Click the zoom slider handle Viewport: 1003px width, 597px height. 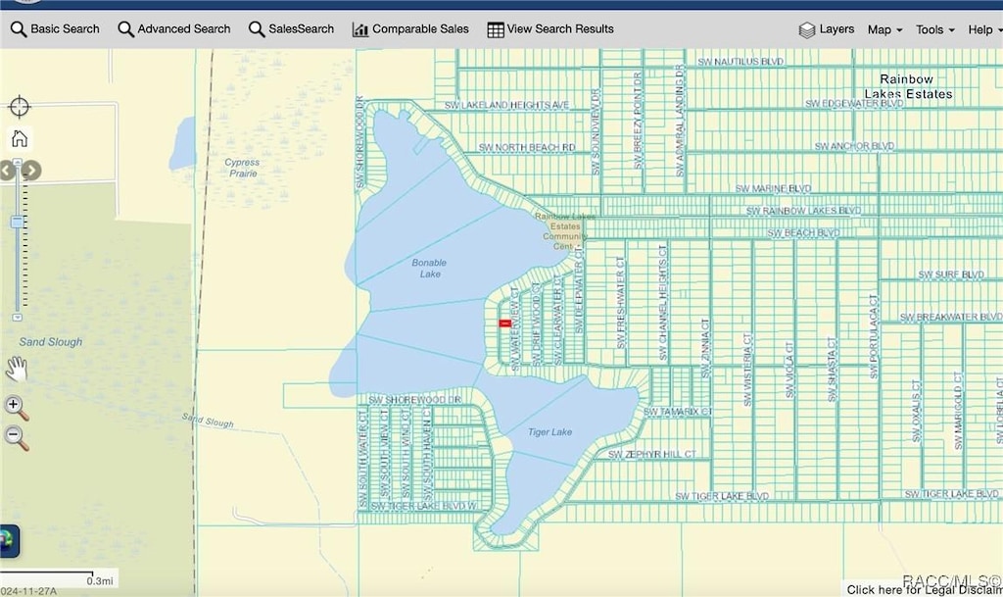pos(18,222)
